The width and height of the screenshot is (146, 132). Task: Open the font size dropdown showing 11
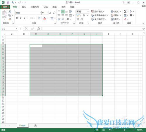click(x=47, y=13)
